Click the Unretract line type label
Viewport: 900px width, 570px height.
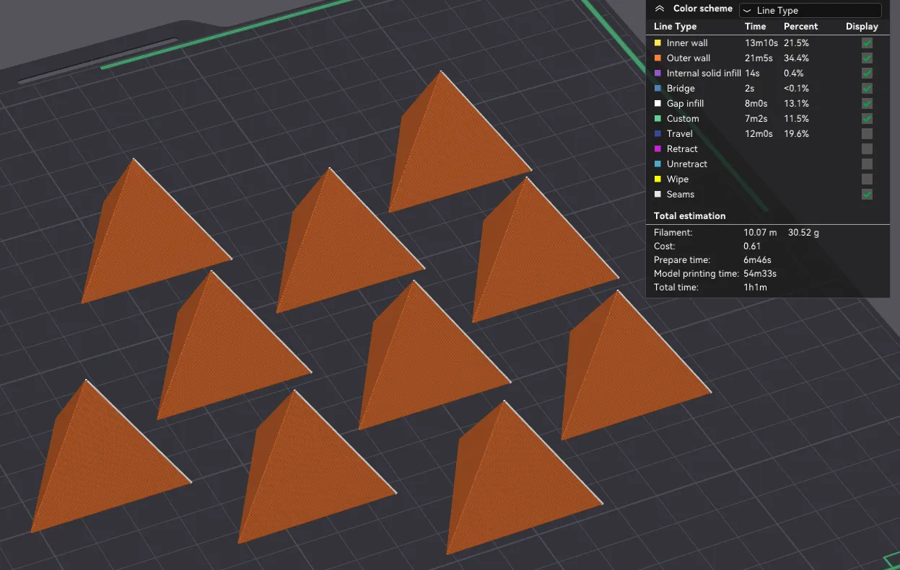click(687, 164)
